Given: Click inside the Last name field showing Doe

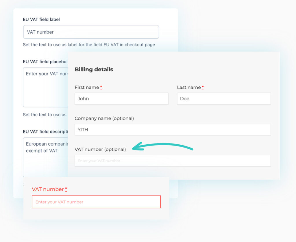Looking at the screenshot, I should tap(224, 98).
